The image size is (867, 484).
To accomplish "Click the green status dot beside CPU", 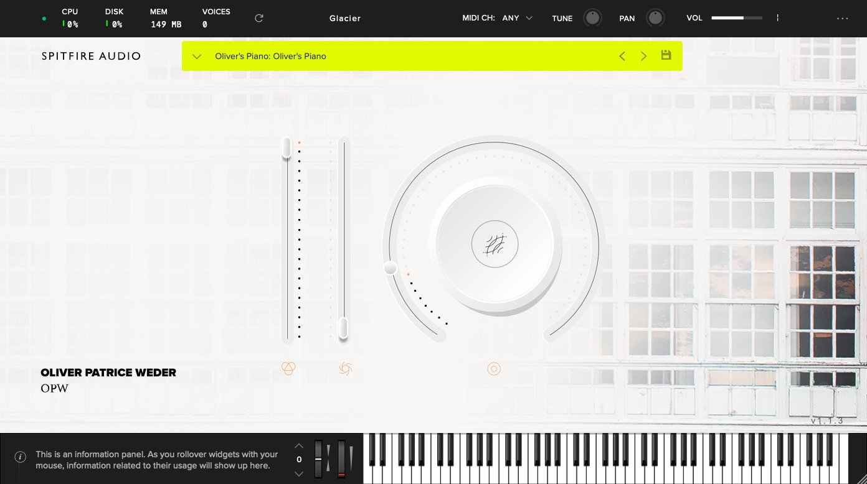I will coord(44,19).
